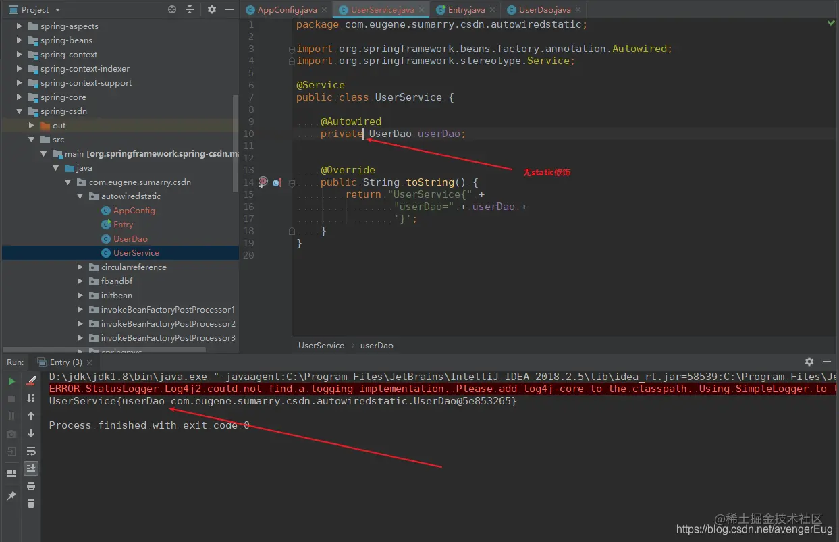Open the Project panel gear settings
Screen dimensions: 839x542
[212, 9]
